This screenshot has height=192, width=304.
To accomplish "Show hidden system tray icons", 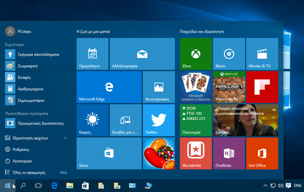I will 265,185.
